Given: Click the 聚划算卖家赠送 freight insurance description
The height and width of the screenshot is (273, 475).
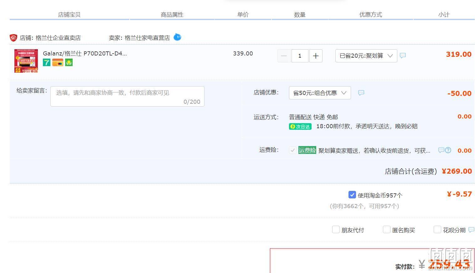Looking at the screenshot, I should (x=374, y=151).
